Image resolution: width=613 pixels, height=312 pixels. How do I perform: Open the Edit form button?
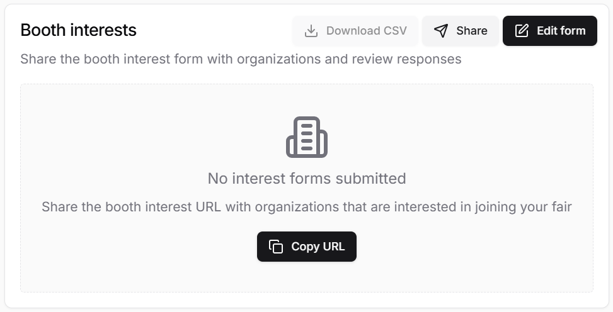549,31
